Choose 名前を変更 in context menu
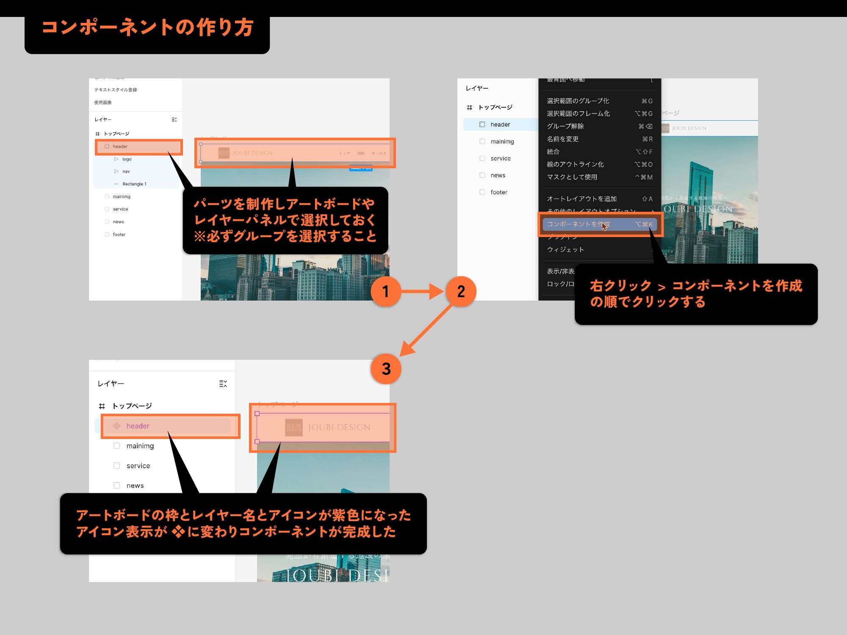Image resolution: width=847 pixels, height=635 pixels. pos(600,139)
